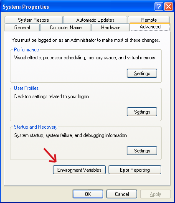Image resolution: width=175 pixels, height=203 pixels.
Task: Close the System Properties dialog
Action: pos(168,7)
